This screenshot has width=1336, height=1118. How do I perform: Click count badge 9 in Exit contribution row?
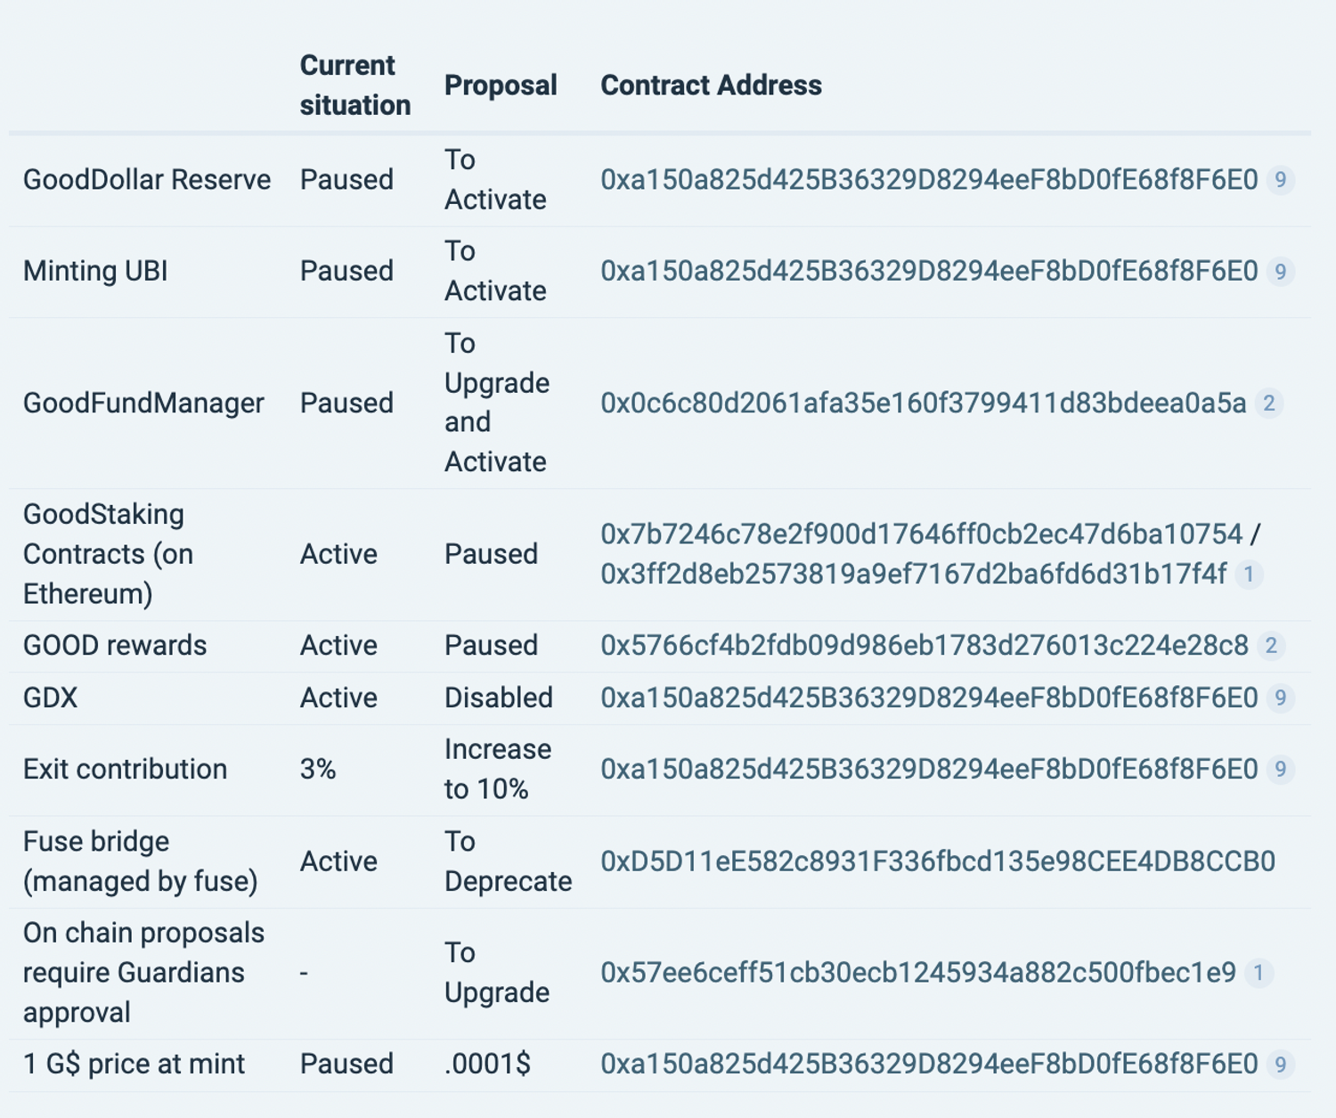tap(1281, 770)
